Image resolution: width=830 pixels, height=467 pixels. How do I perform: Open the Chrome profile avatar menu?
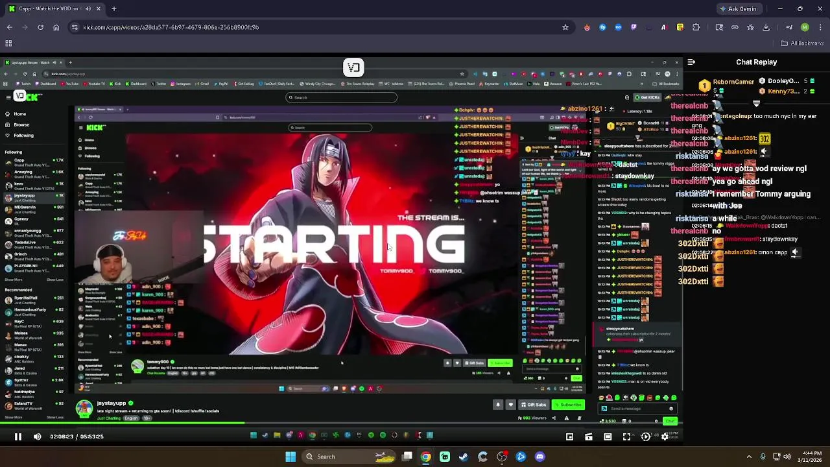805,27
